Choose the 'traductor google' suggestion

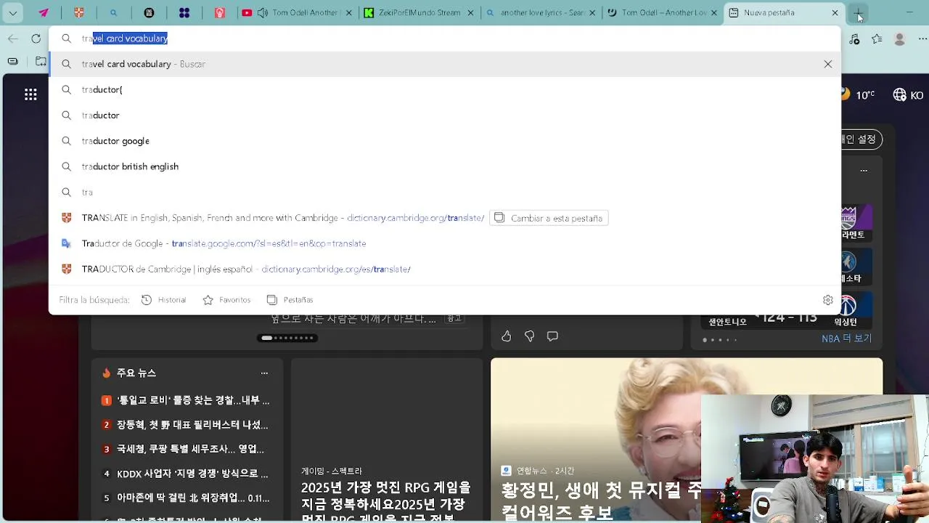(444, 141)
